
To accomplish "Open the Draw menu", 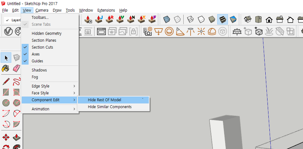I will point(57,10).
